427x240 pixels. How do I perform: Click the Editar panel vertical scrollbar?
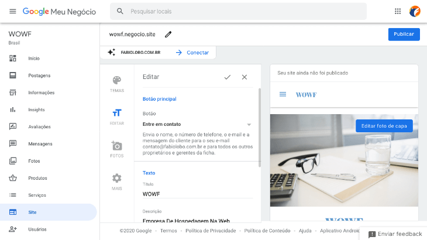pyautogui.click(x=260, y=128)
